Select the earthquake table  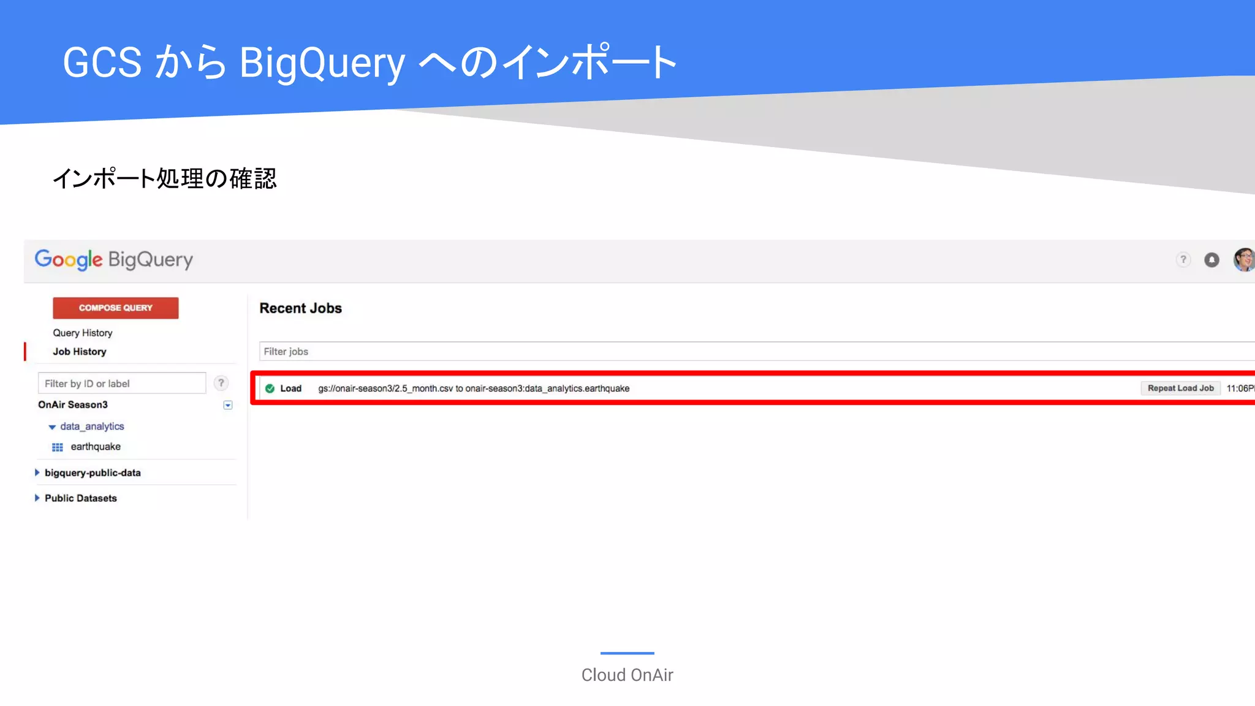pyautogui.click(x=96, y=447)
